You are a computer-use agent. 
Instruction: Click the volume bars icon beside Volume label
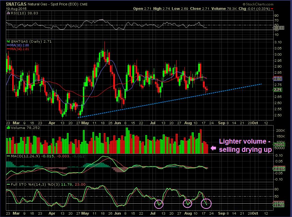pyautogui.click(x=8, y=128)
